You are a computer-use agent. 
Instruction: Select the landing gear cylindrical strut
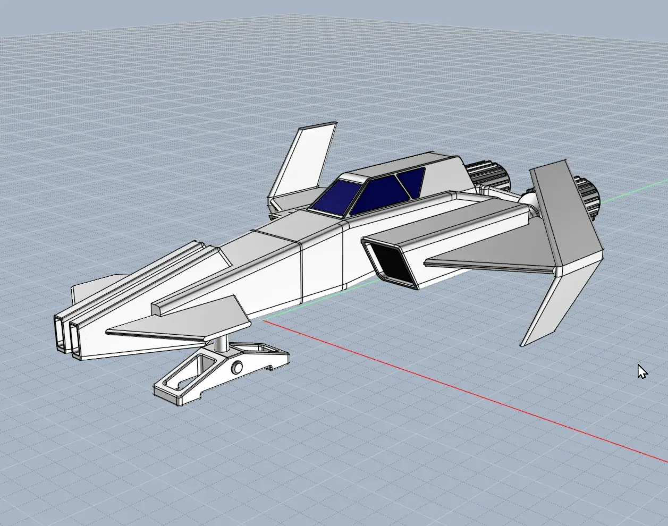(x=222, y=343)
